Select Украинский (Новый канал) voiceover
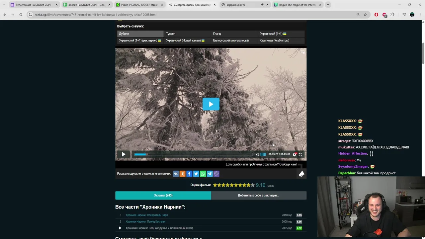The height and width of the screenshot is (239, 425). [187, 40]
